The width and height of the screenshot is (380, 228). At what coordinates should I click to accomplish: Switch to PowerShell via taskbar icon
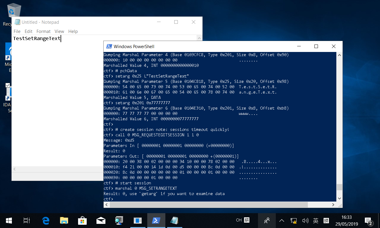156,221
